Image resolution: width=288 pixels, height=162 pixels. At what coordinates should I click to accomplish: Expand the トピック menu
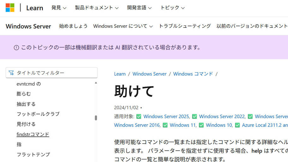point(172,8)
